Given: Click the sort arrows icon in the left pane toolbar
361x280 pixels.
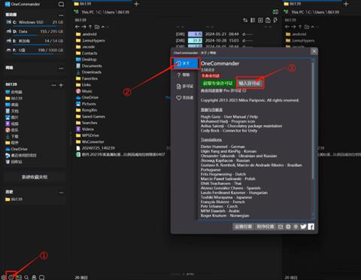Looking at the screenshot, I should tap(245, 20).
